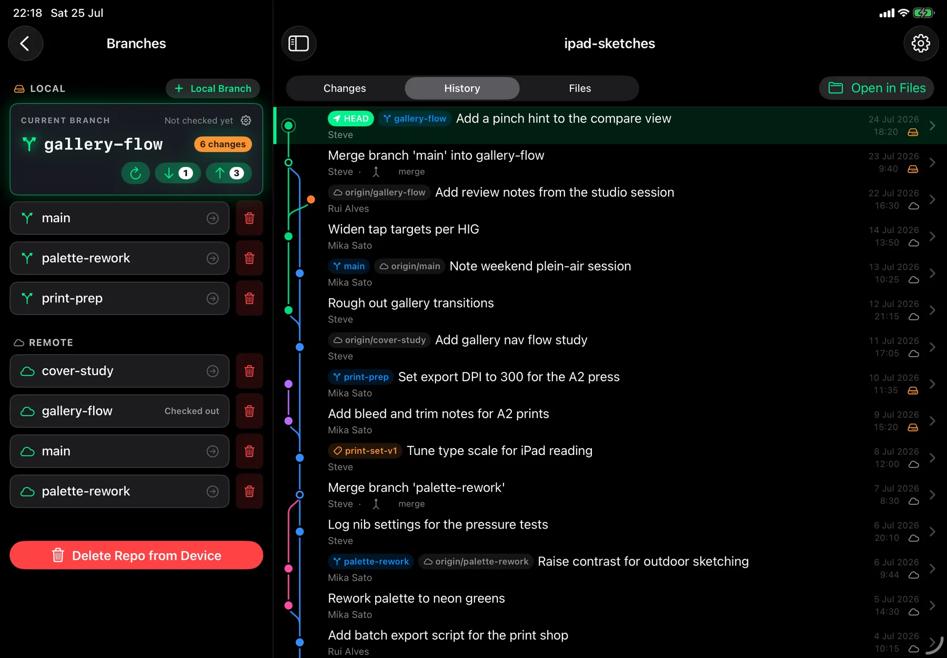
Task: Select 'Log nib settings' commit
Action: (610, 532)
